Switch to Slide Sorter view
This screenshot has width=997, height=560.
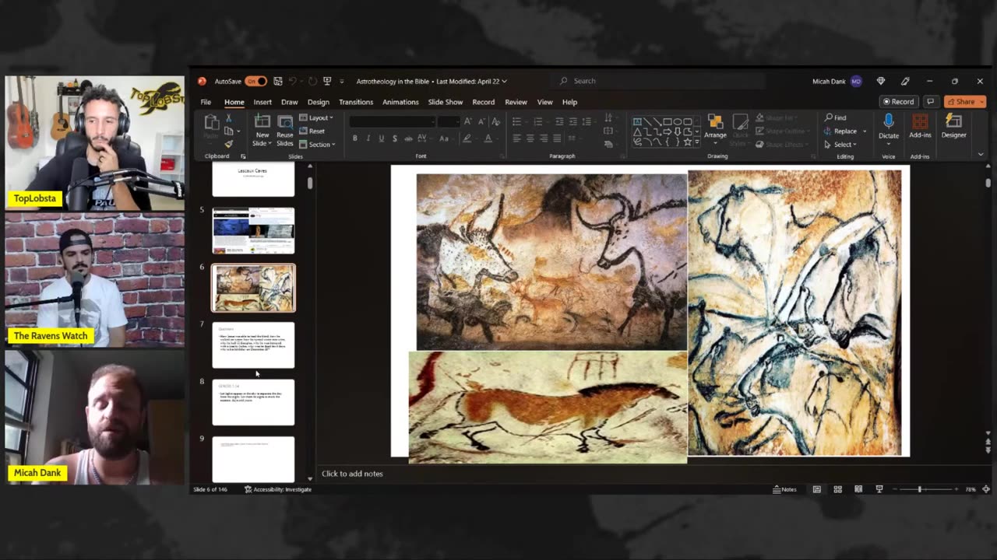[x=837, y=489]
